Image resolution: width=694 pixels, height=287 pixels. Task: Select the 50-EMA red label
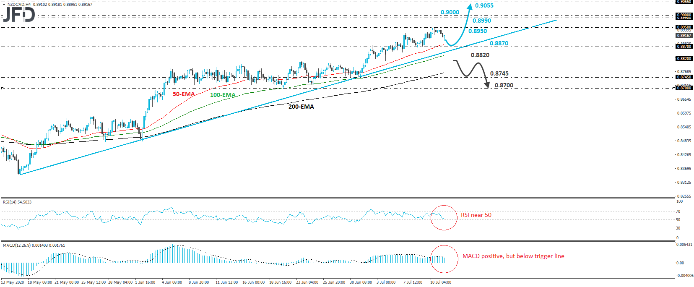(x=184, y=94)
